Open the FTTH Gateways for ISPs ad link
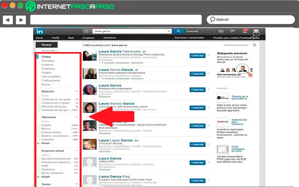This screenshot has width=299, height=187. click(x=238, y=149)
